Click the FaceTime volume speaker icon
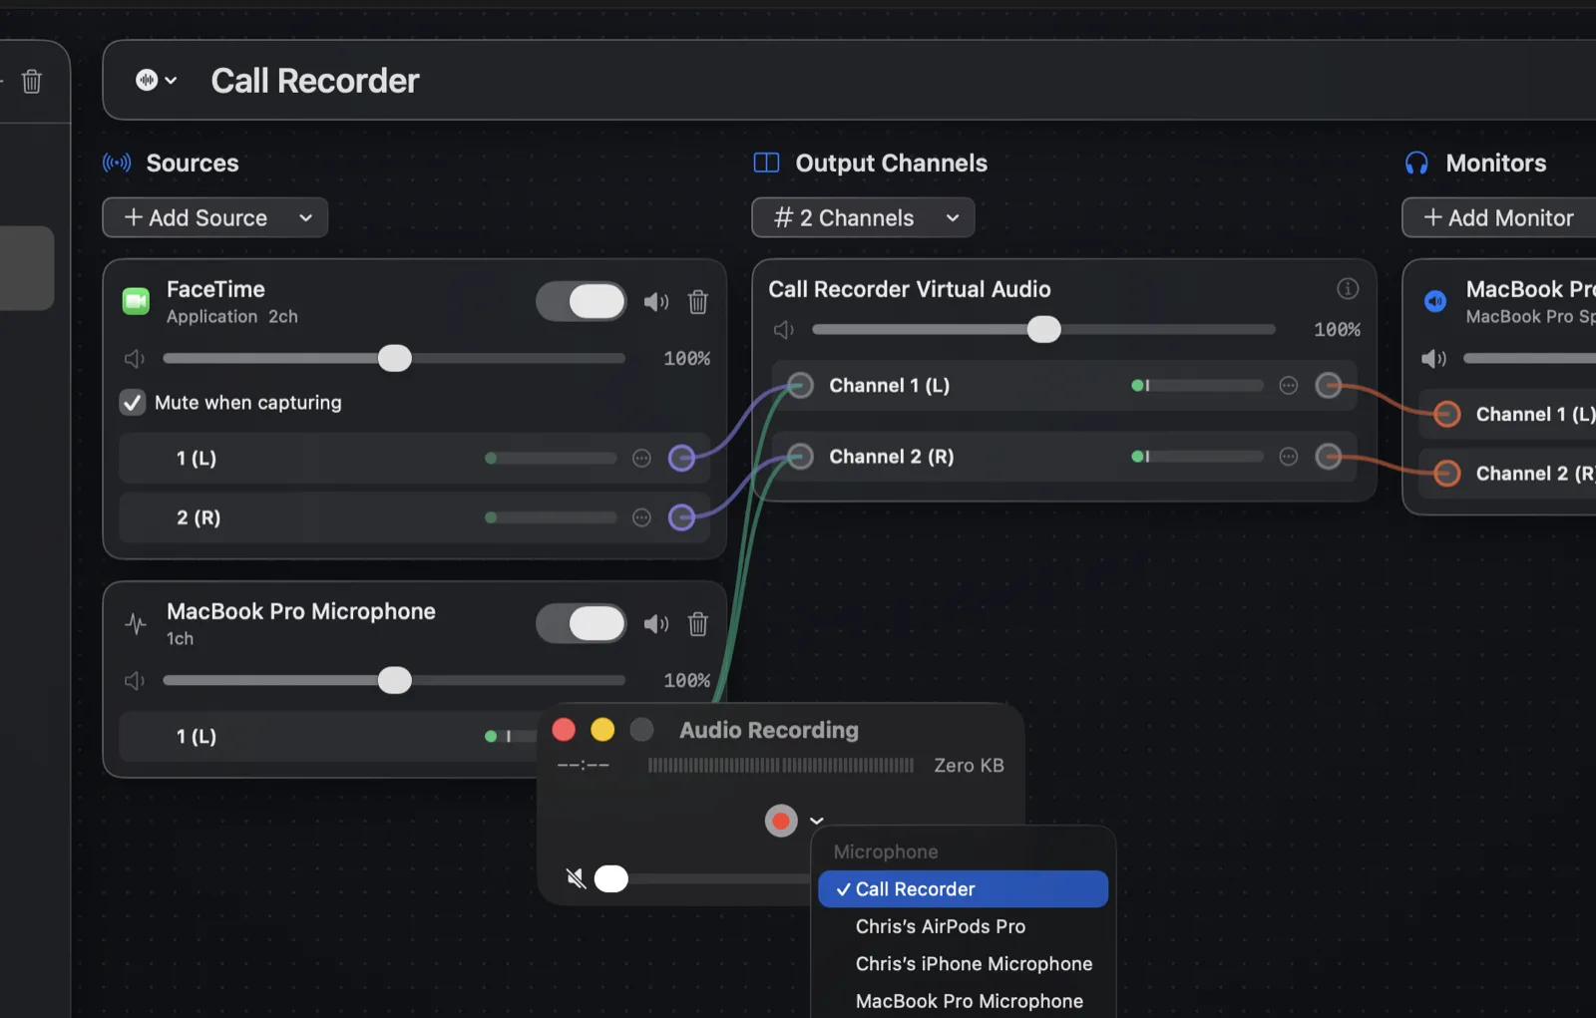Screen dimensions: 1596x1018 pos(135,359)
